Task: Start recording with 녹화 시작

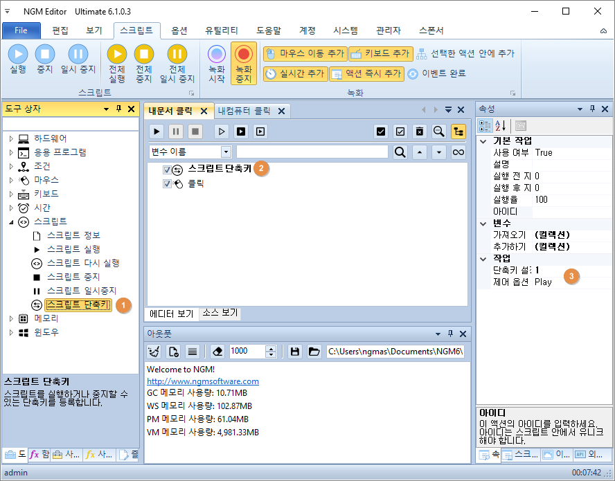Action: [217, 64]
